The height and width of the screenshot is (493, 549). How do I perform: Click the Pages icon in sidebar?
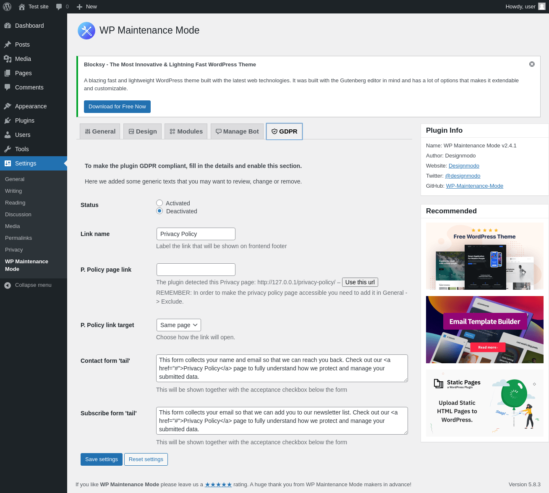8,73
